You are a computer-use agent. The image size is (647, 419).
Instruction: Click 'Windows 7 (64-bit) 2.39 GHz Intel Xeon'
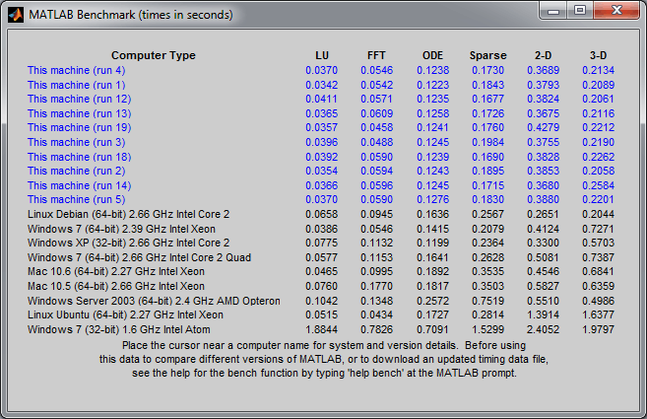[x=121, y=229]
